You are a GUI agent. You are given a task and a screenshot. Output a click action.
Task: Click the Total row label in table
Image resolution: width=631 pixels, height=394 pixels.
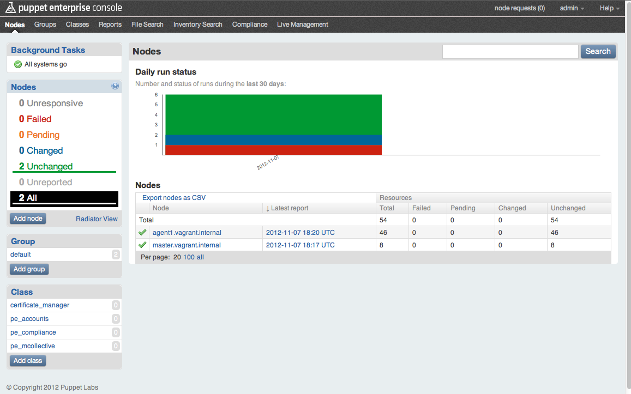(147, 220)
